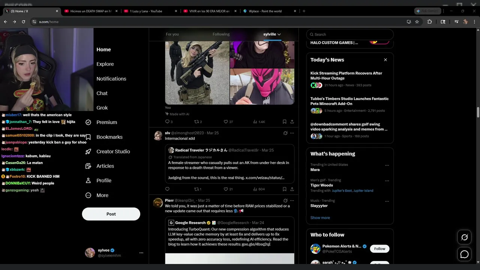The width and height of the screenshot is (480, 270).
Task: Click Jupiter's Best, Jupiter Island link
Action: [x=352, y=190]
